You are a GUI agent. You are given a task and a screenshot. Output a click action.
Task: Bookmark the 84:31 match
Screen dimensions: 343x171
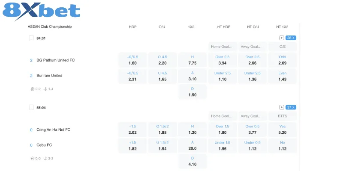pos(31,38)
